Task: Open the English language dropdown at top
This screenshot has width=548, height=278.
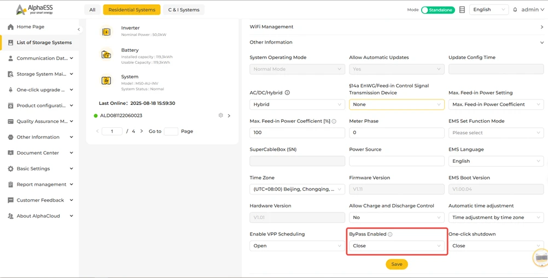Action: 488,10
